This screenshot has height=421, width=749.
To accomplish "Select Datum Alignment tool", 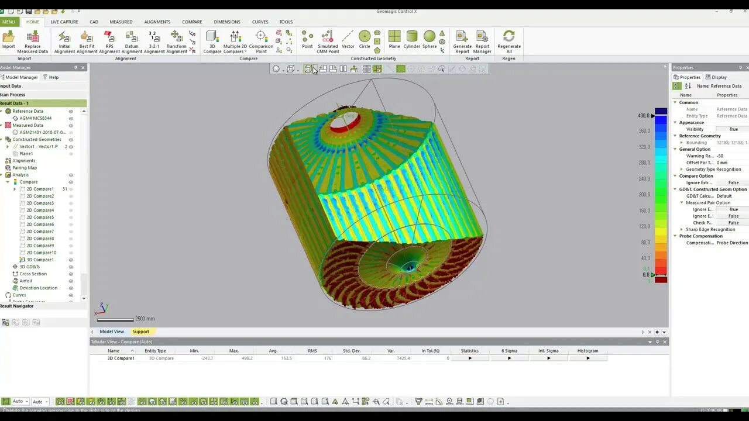I will (x=132, y=41).
